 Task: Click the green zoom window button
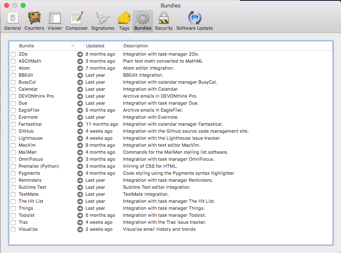tap(23, 5)
